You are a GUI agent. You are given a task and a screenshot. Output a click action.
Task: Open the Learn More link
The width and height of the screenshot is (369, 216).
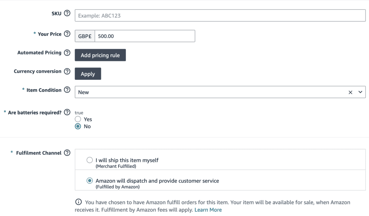(208, 210)
